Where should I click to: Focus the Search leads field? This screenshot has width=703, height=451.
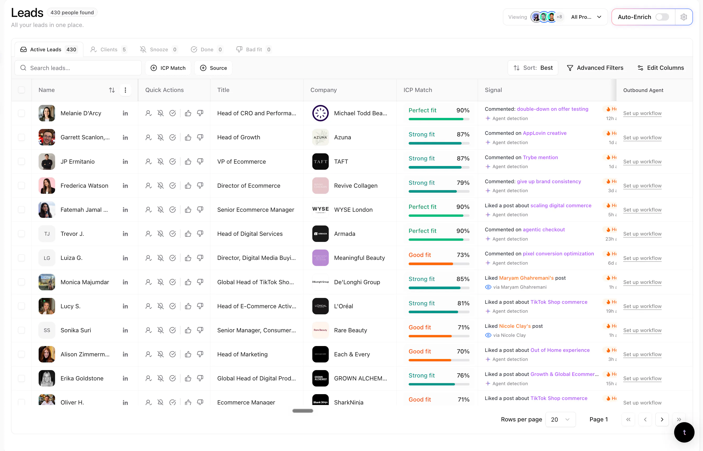tap(78, 68)
